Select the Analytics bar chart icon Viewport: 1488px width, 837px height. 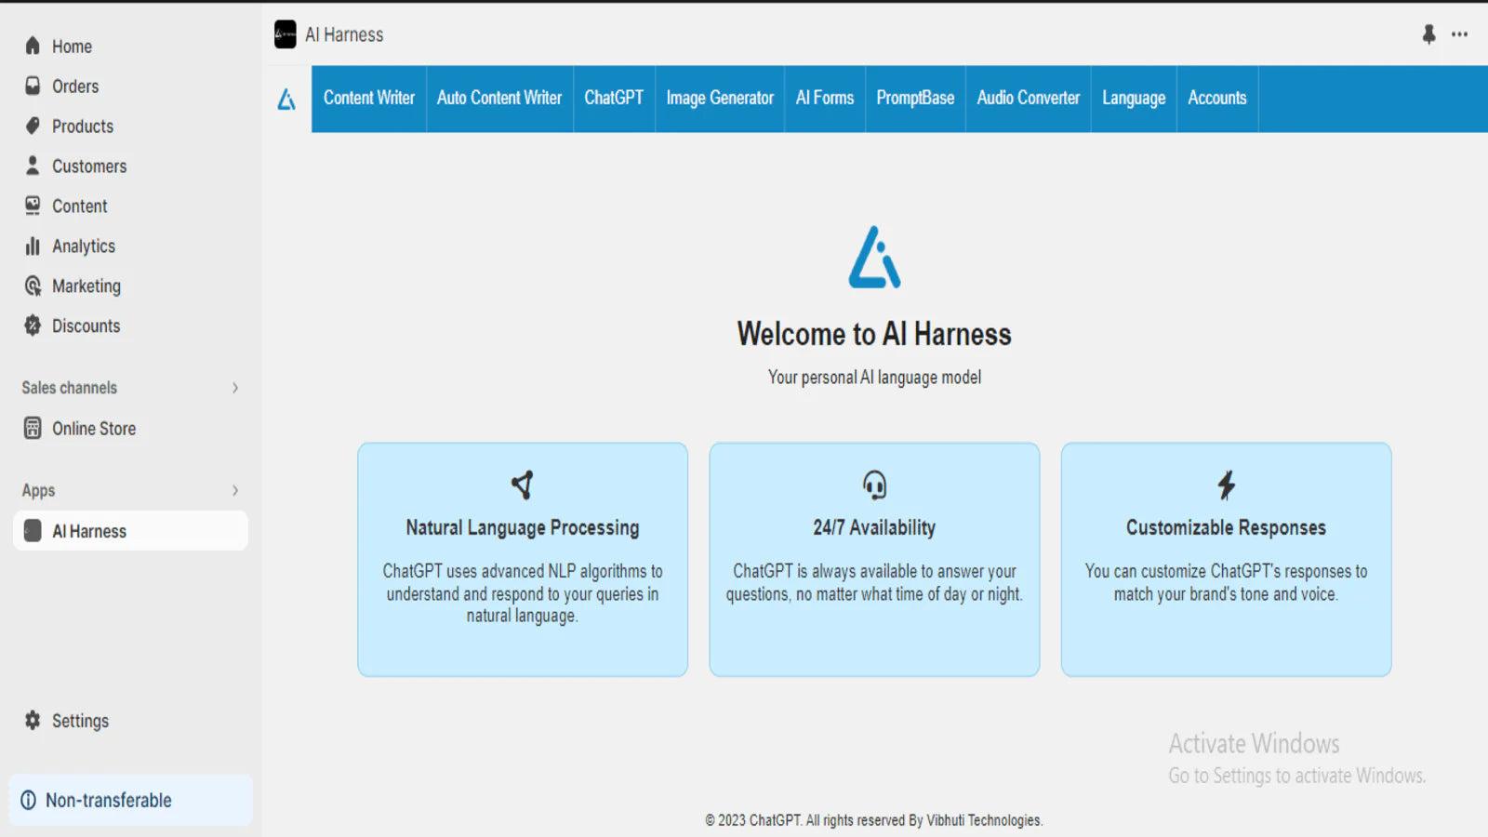pos(32,246)
